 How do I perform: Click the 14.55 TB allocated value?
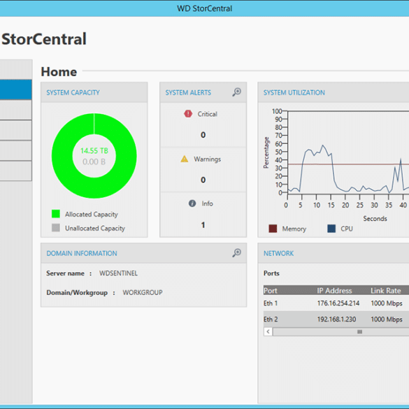pos(94,150)
